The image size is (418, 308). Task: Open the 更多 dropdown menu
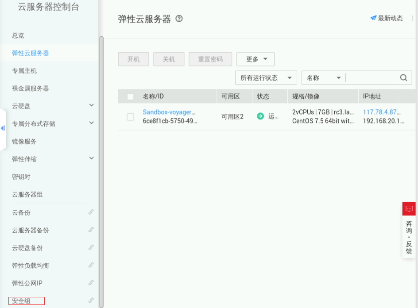click(x=255, y=59)
